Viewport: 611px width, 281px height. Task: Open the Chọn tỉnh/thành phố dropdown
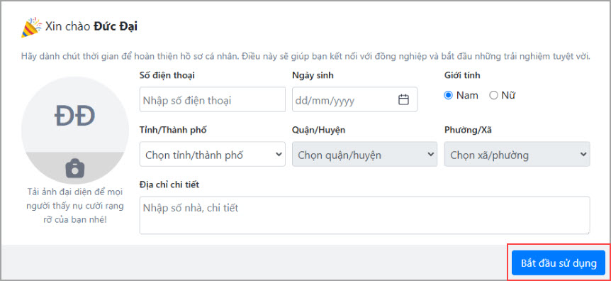pos(213,154)
